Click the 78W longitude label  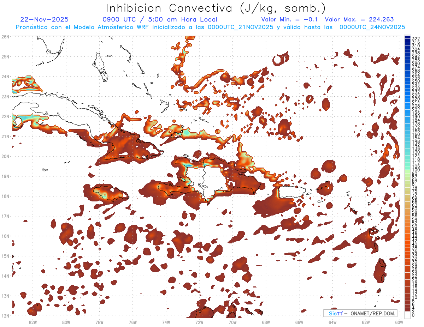pyautogui.click(x=99, y=322)
